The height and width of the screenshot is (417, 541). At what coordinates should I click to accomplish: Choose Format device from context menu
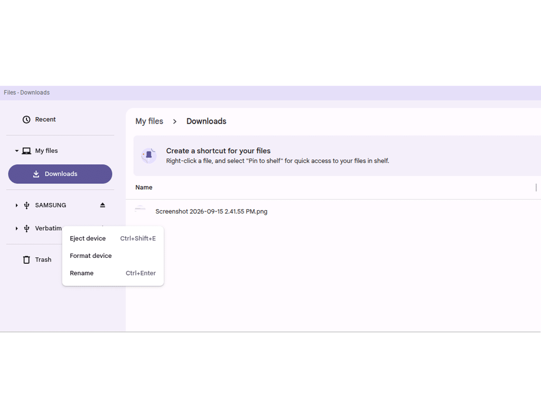pyautogui.click(x=113, y=256)
